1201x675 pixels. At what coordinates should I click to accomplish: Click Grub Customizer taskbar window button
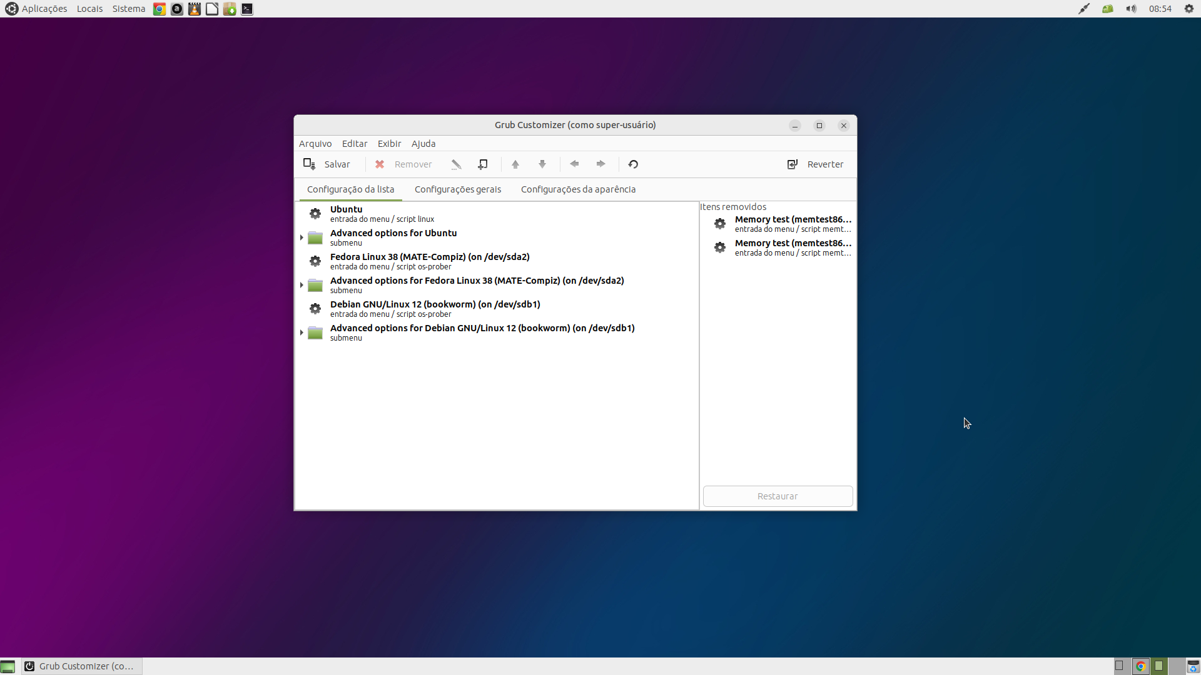point(82,666)
